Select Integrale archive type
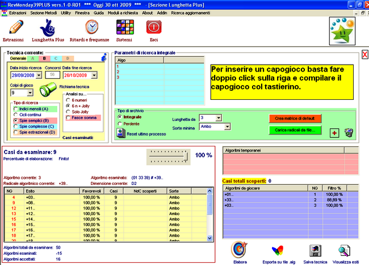 120,117
